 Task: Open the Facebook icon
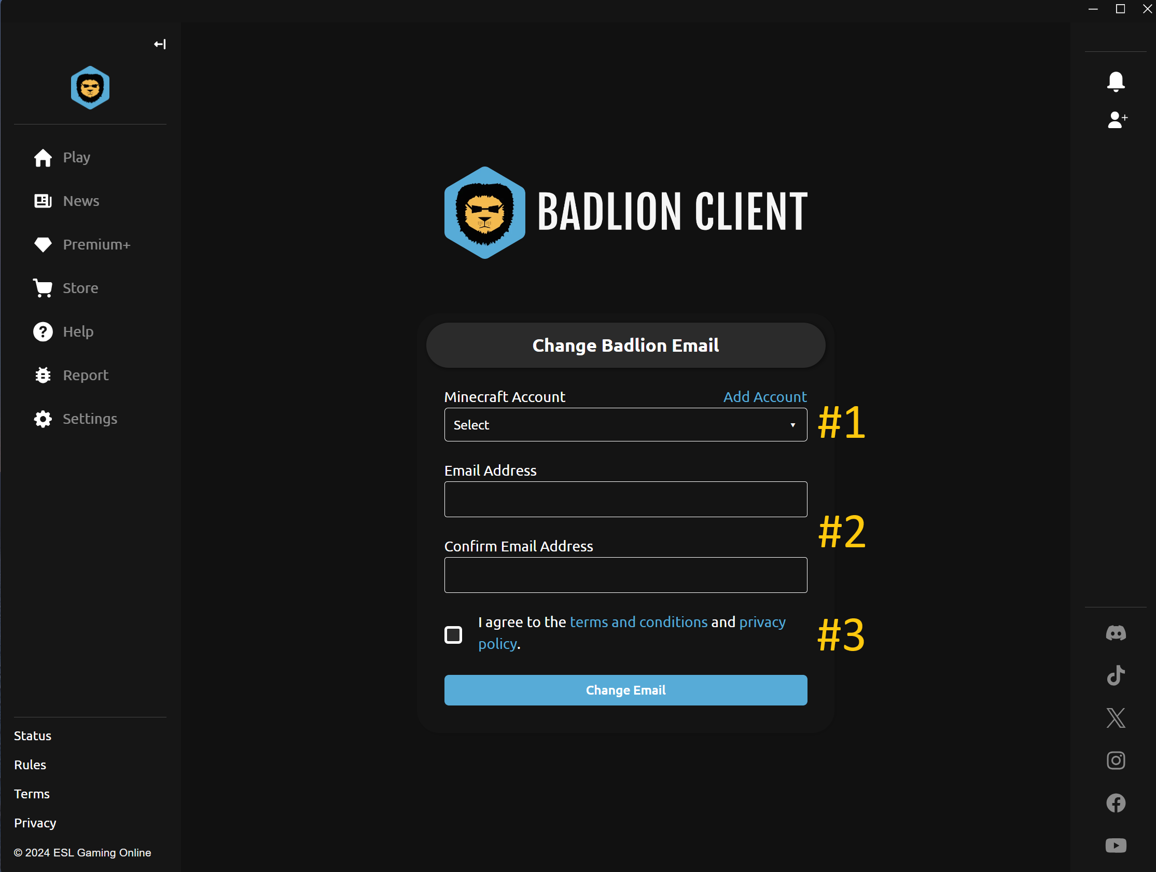point(1116,803)
